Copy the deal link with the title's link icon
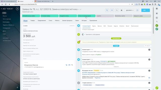This screenshot has height=90, width=161. click(x=81, y=9)
